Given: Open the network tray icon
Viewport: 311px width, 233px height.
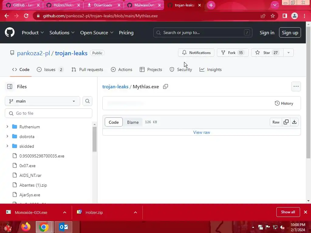Looking at the screenshot, I should coord(275,227).
